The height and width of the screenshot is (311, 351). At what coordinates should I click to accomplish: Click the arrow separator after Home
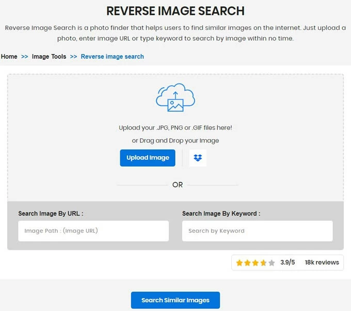point(25,57)
